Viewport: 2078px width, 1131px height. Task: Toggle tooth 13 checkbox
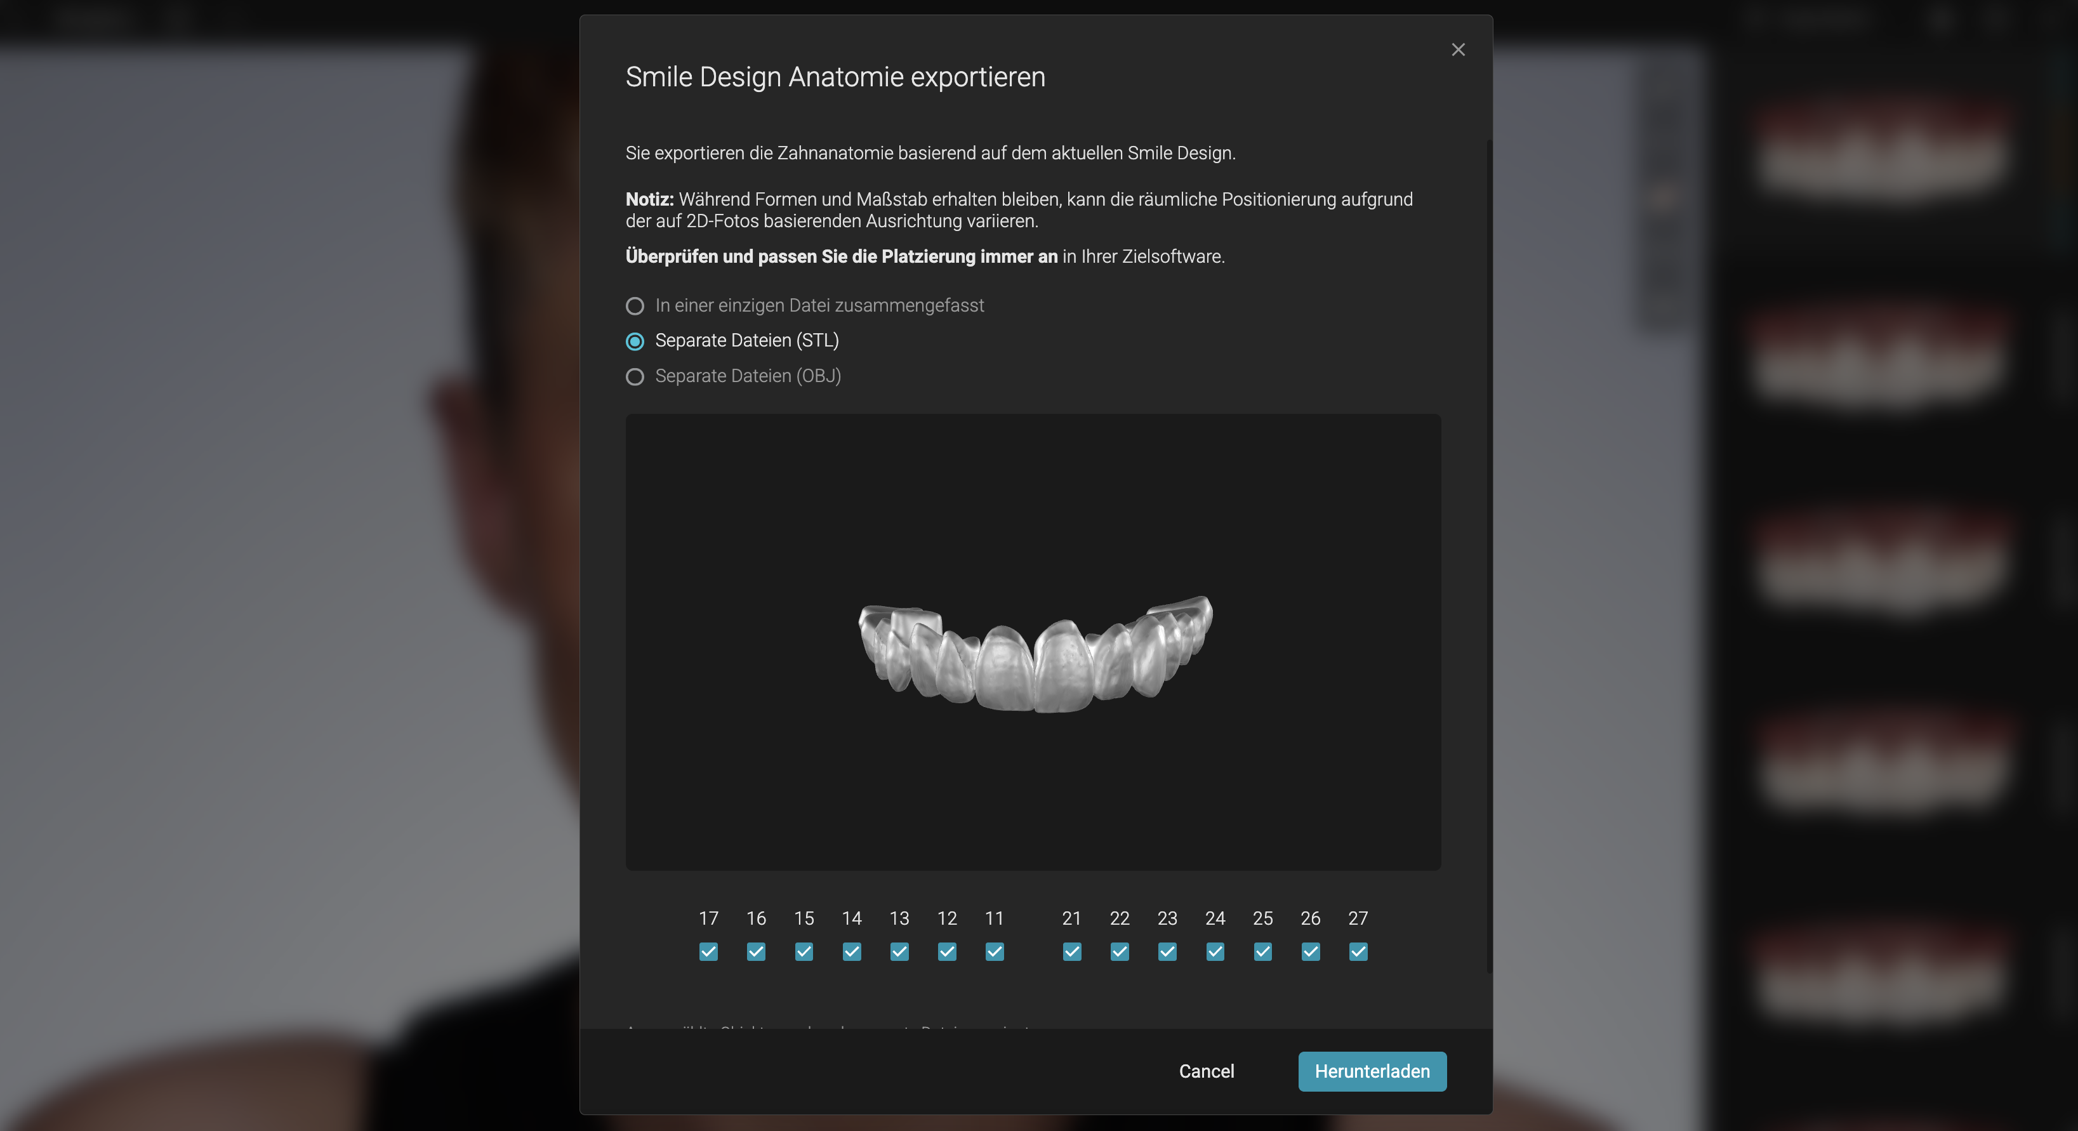tap(899, 952)
